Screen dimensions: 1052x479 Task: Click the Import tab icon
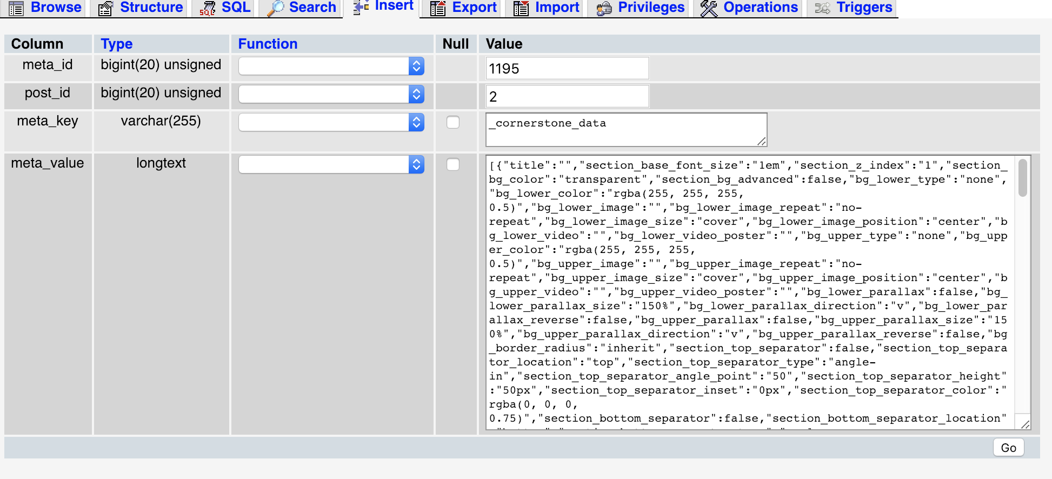521,9
